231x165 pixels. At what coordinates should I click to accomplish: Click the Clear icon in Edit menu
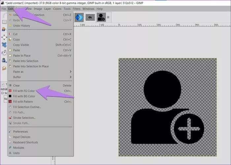[x=10, y=85]
